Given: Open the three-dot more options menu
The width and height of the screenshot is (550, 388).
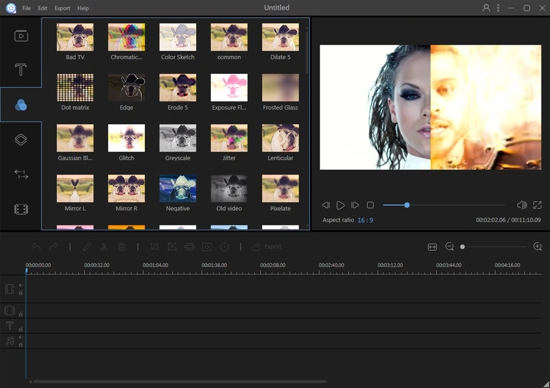Looking at the screenshot, I should [x=499, y=8].
